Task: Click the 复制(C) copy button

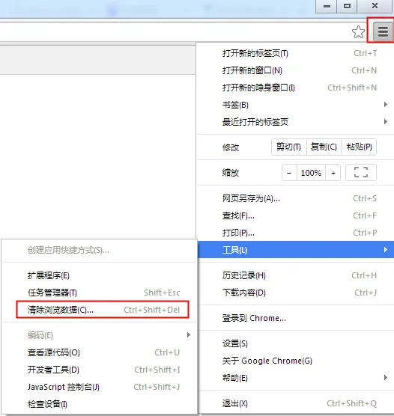Action: click(324, 147)
